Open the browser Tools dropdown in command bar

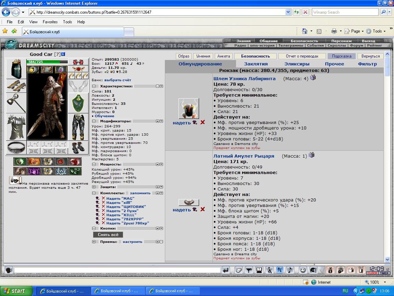tap(376, 31)
